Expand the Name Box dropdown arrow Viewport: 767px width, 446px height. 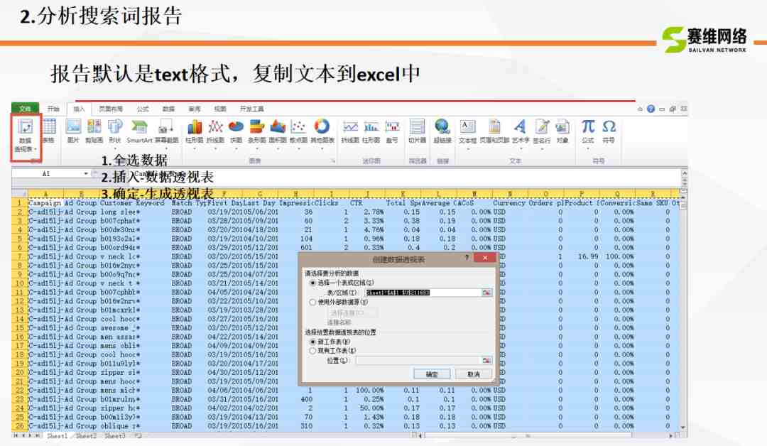86,173
